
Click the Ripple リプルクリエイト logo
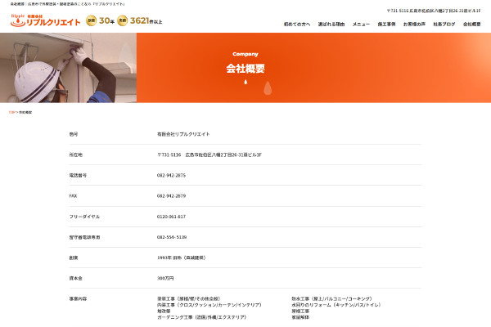[45, 20]
